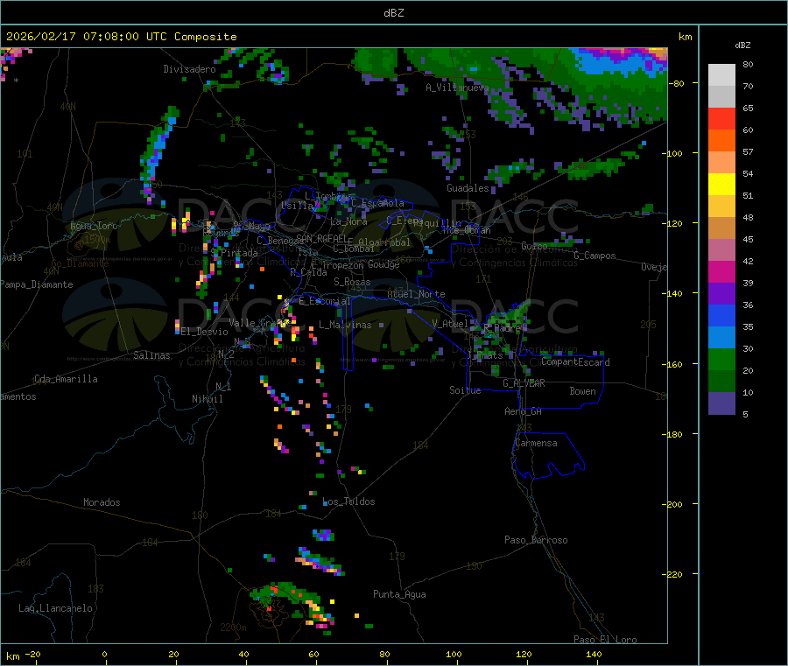This screenshot has height=666, width=788.
Task: Select the Cda_Amarilla label
Action: tap(66, 379)
